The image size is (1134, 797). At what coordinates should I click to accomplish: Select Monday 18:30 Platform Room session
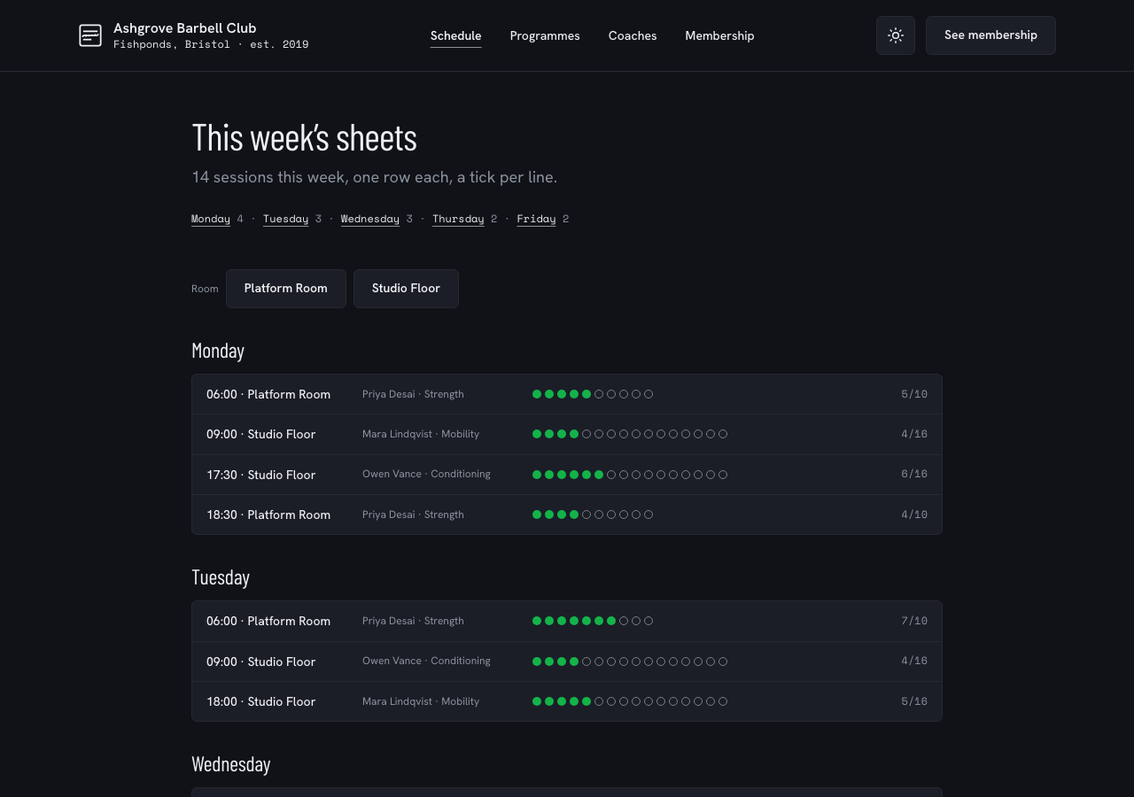tap(567, 515)
